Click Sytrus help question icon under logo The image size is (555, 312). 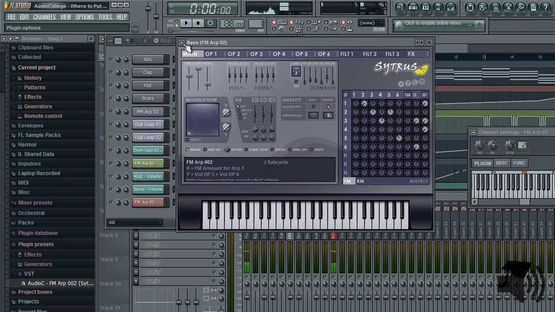tap(408, 83)
